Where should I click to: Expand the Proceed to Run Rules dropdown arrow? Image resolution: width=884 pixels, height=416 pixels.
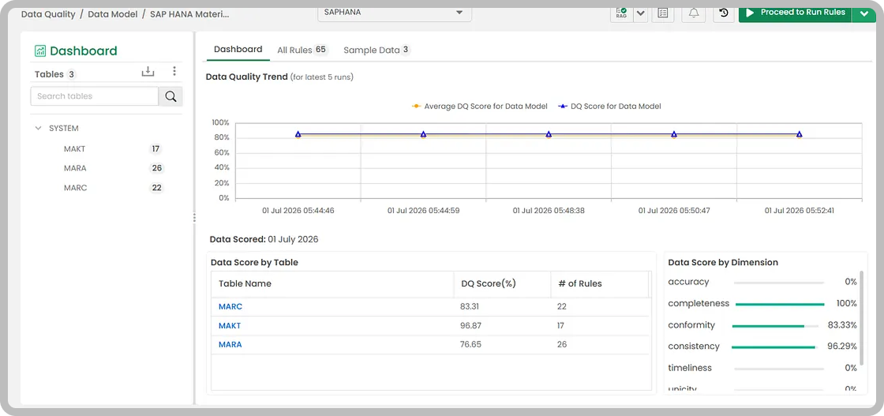(864, 13)
